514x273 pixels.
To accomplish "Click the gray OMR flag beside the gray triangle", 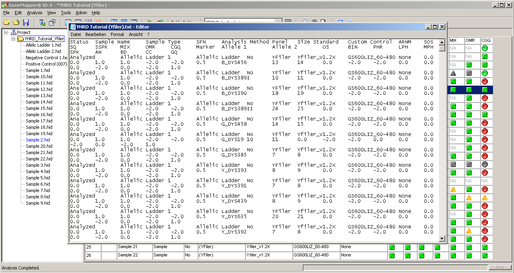I will point(469,73).
